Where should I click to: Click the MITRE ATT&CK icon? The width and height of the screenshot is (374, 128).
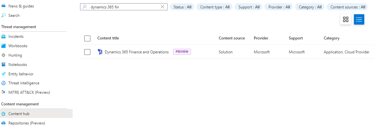(x=3, y=92)
